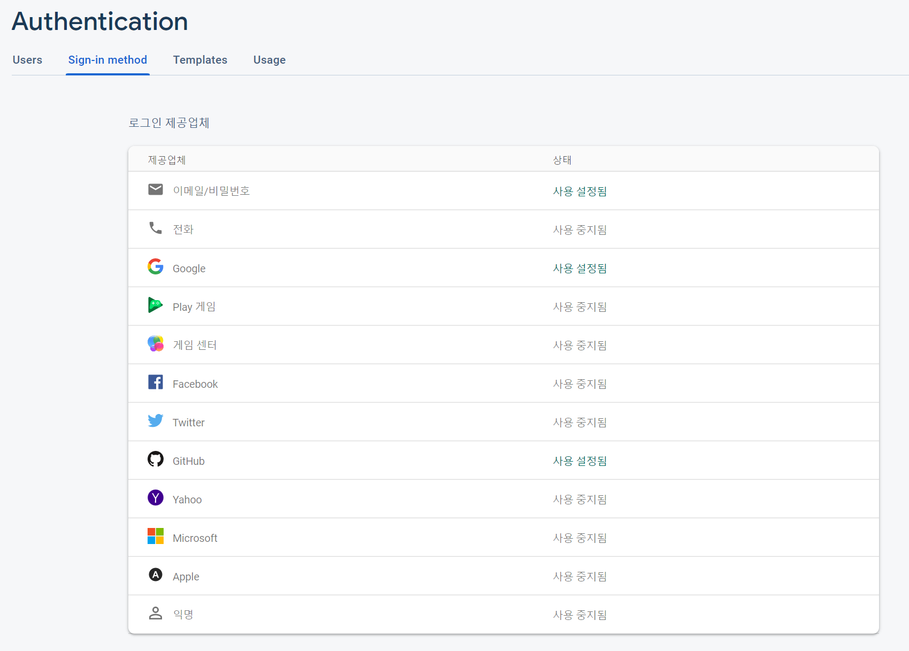Open the Facebook provider settings

click(504, 384)
